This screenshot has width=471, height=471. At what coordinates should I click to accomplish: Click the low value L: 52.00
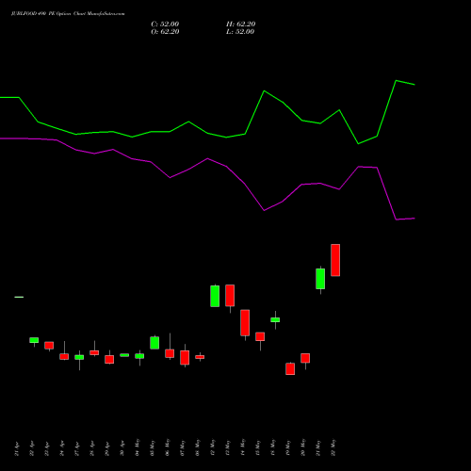point(240,32)
